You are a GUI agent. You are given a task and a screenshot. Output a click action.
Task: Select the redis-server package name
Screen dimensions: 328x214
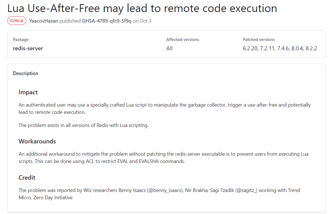(28, 48)
